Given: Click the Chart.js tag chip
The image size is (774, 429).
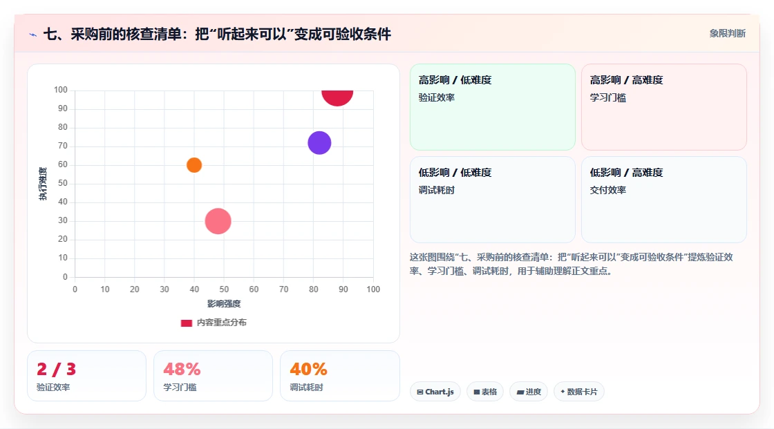Looking at the screenshot, I should coord(435,392).
